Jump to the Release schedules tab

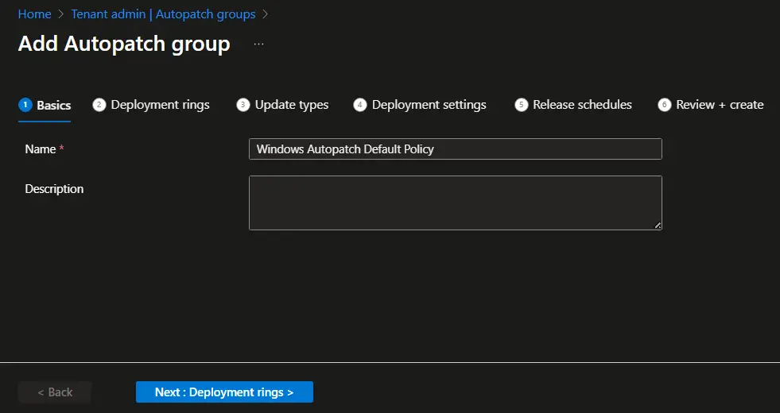582,105
